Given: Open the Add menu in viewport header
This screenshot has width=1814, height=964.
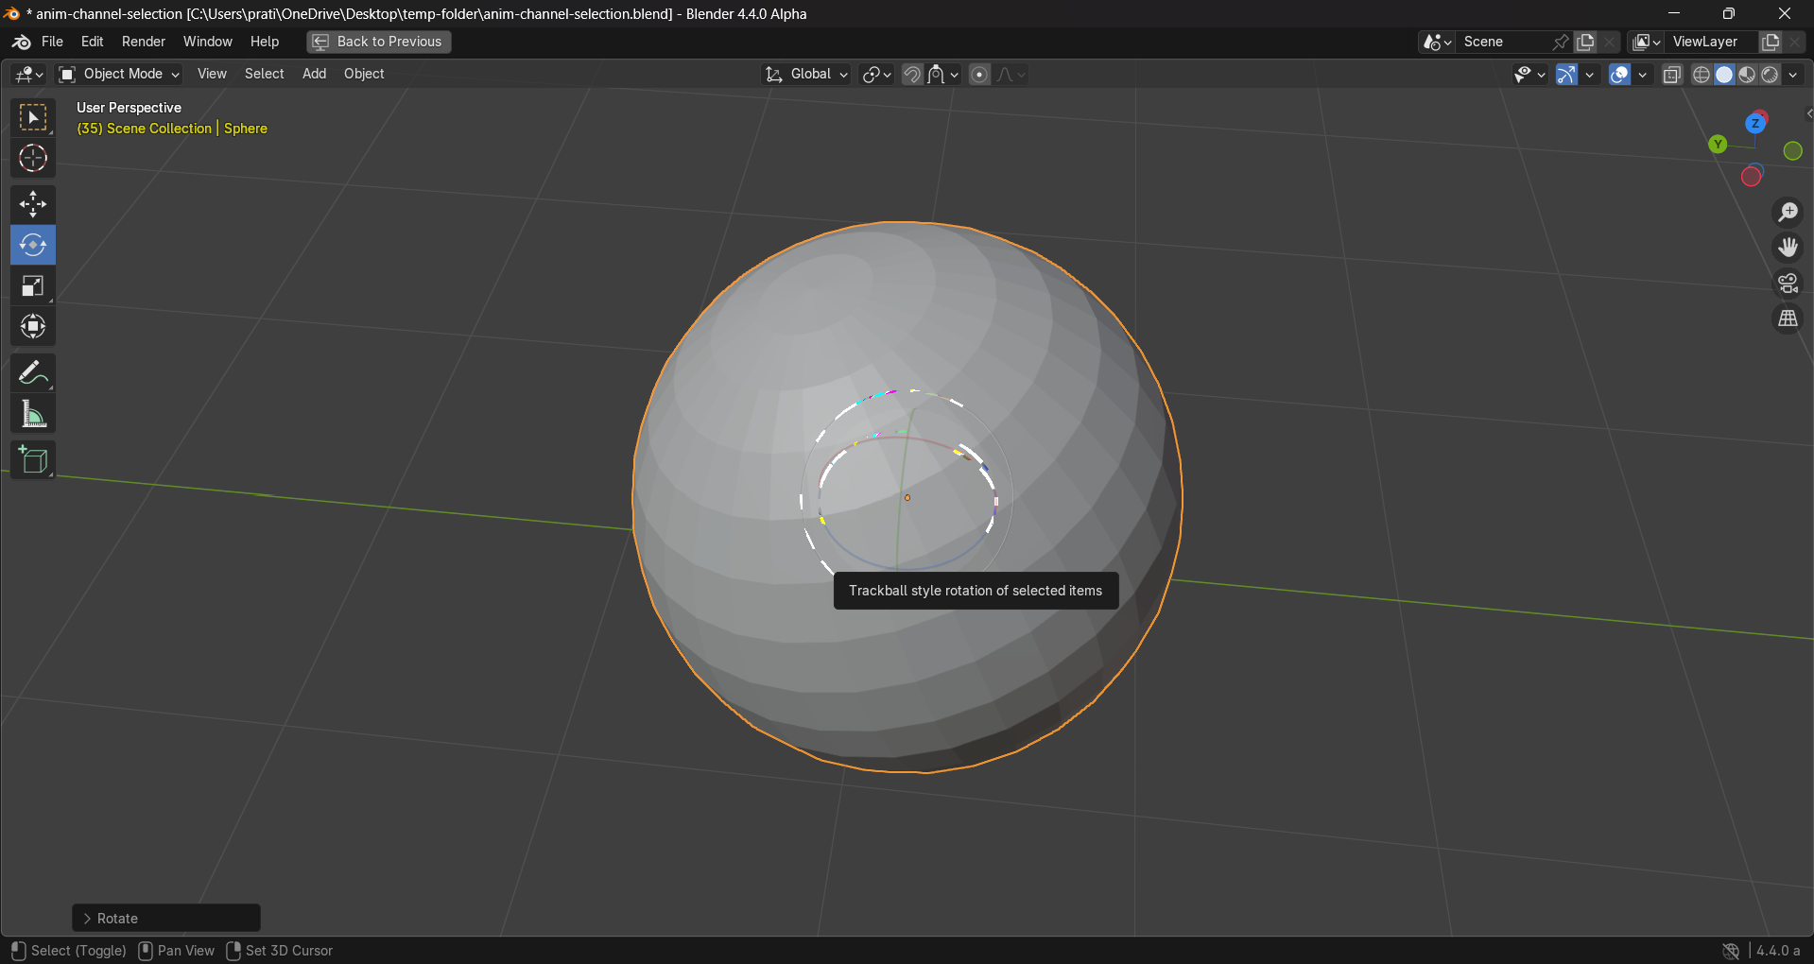Looking at the screenshot, I should [314, 74].
